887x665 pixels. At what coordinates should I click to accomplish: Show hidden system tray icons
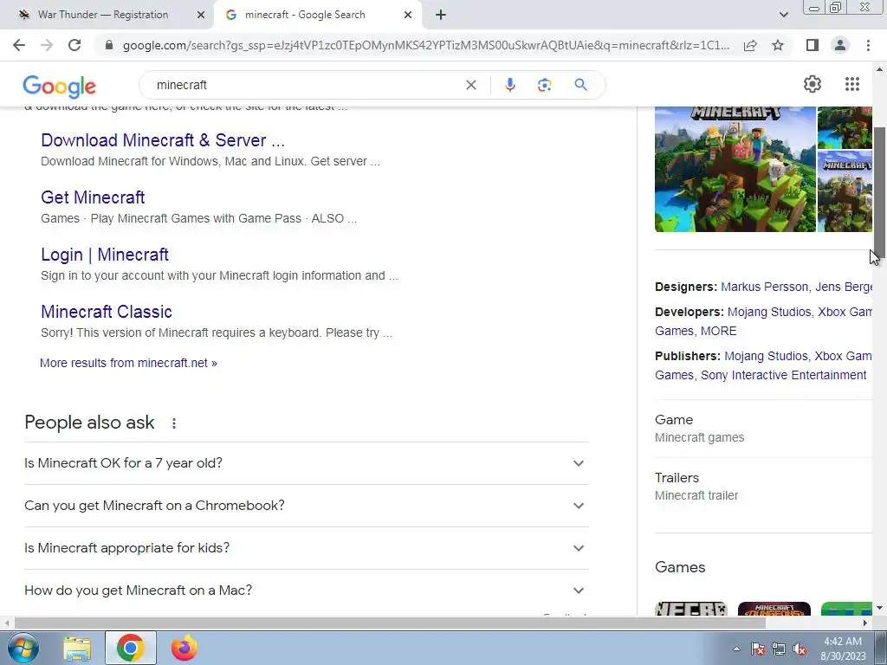[736, 649]
